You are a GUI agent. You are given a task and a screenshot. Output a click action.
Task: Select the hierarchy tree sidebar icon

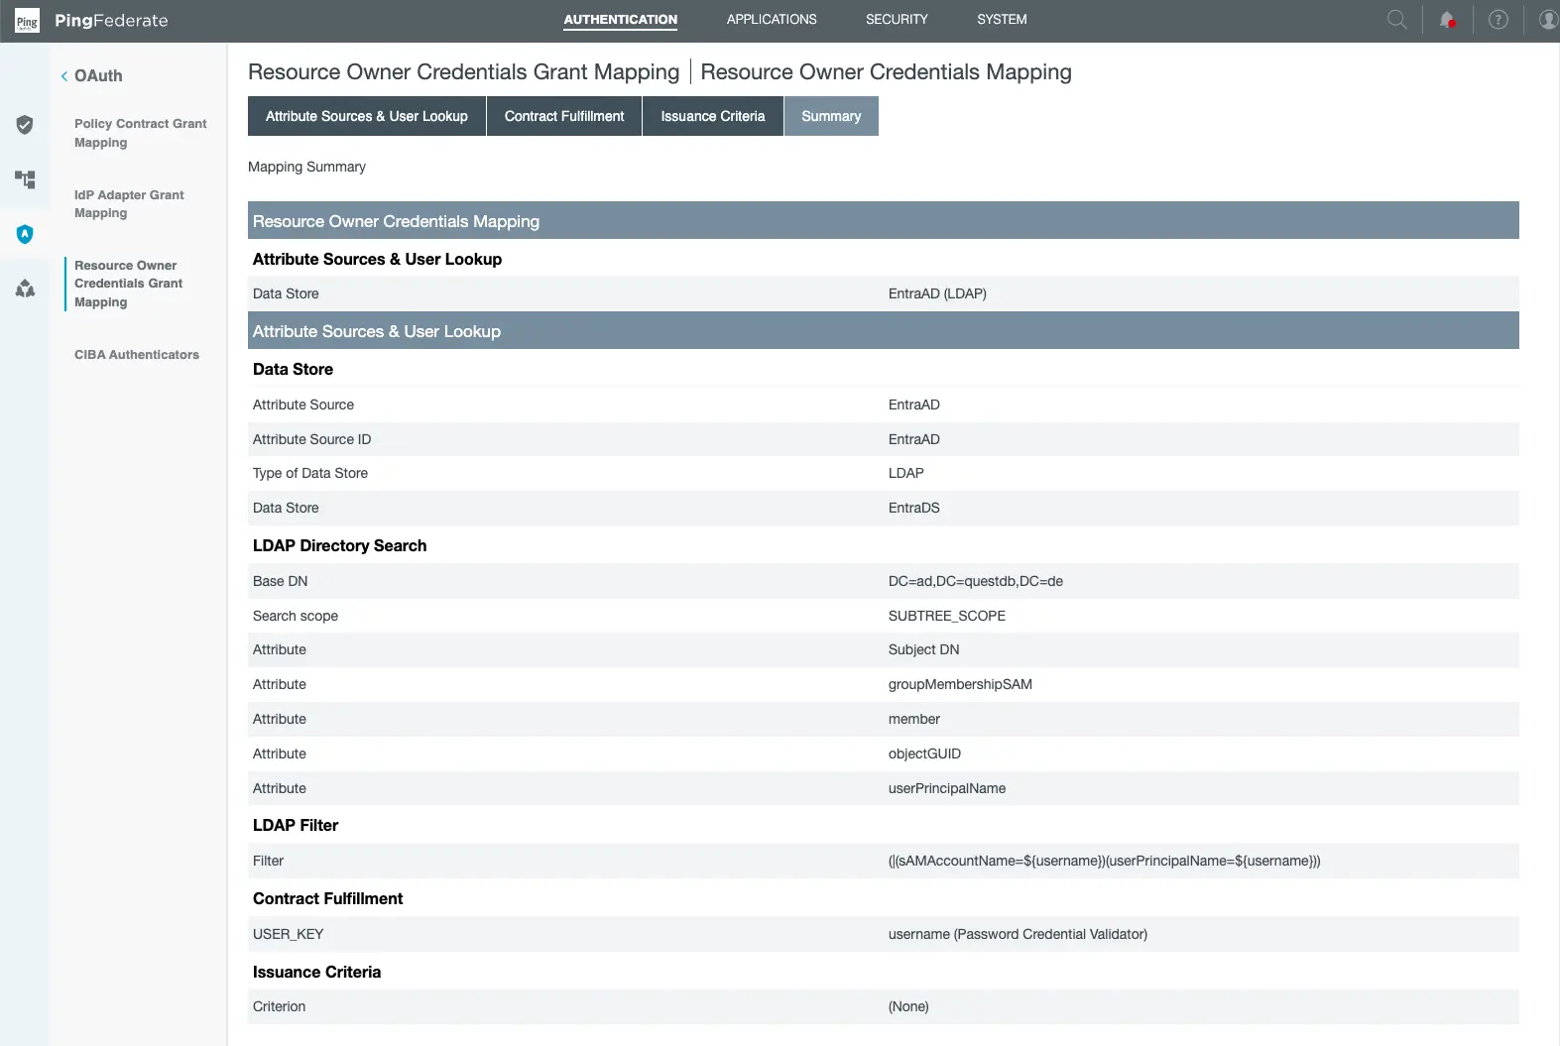pos(25,179)
